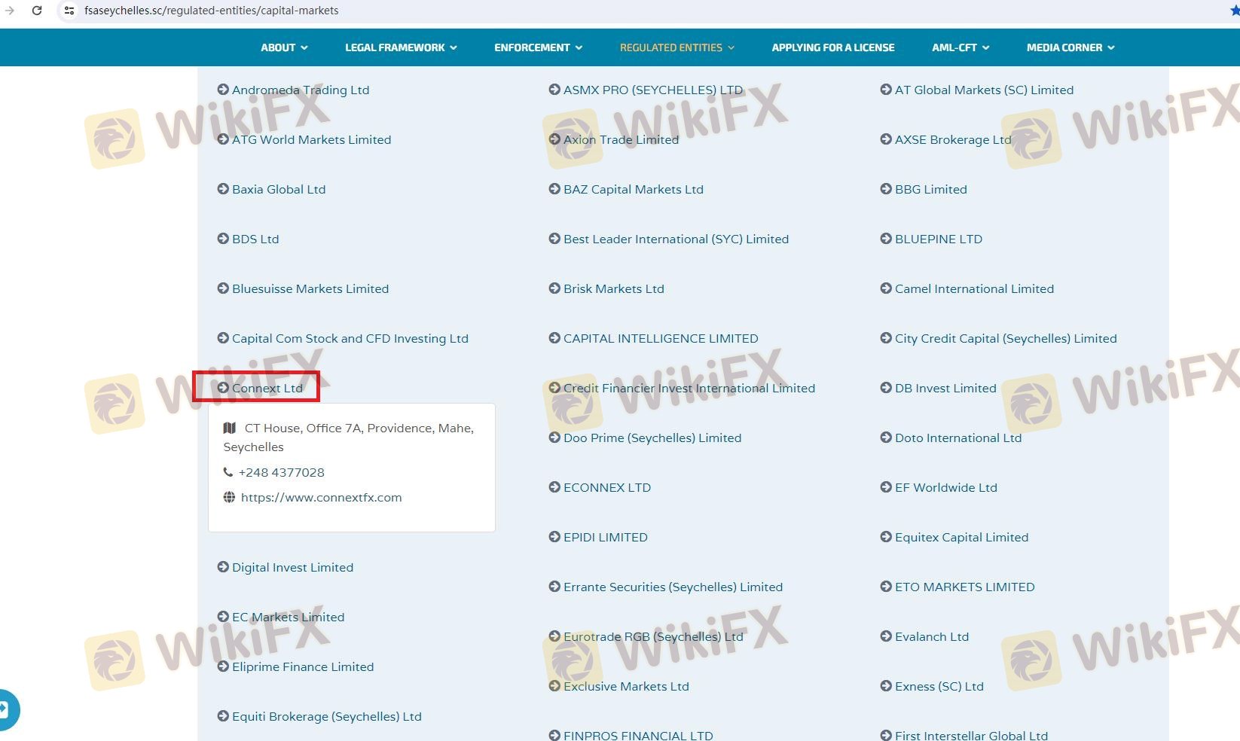Click arrow icon beside Andromeda Trading Ltd
Image resolution: width=1240 pixels, height=741 pixels.
(223, 90)
